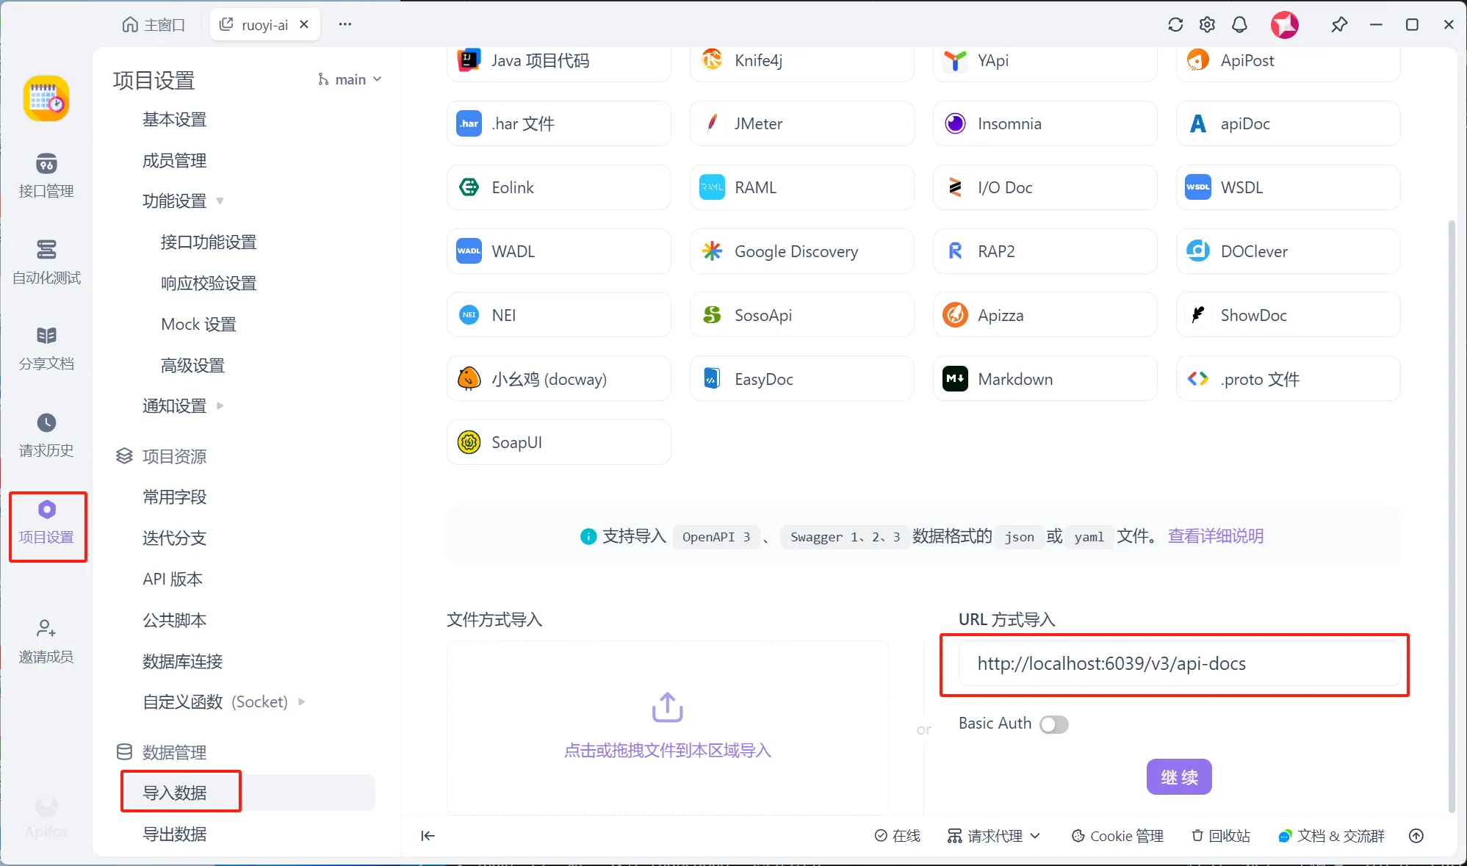The height and width of the screenshot is (866, 1467).
Task: Click the collapse sidebar arrow icon
Action: point(428,835)
